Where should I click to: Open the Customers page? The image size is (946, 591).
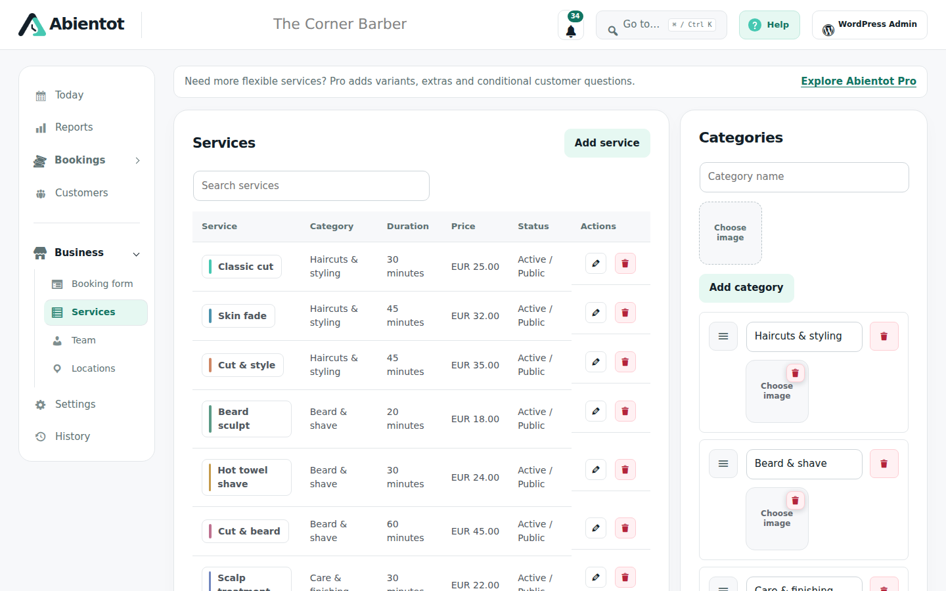coord(87,193)
